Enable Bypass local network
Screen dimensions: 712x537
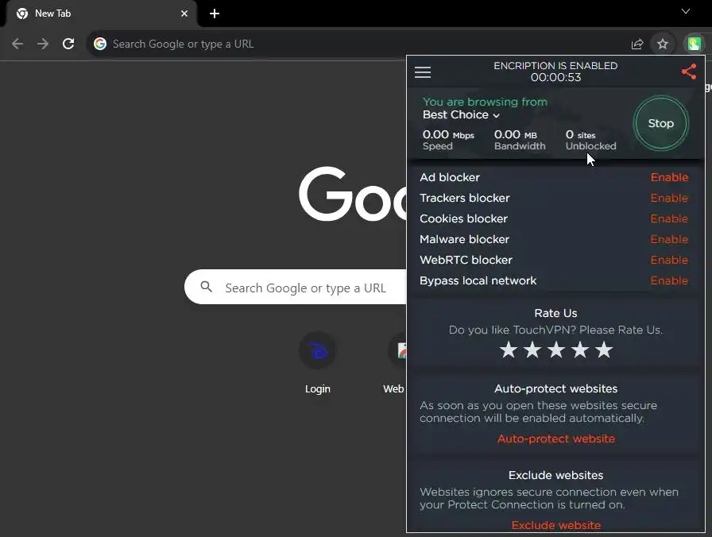click(669, 280)
